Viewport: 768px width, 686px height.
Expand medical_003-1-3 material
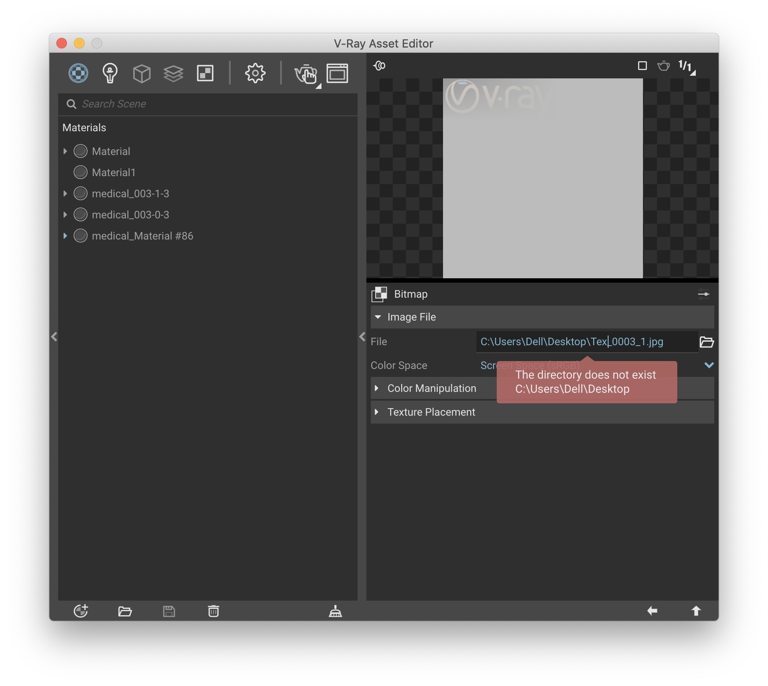(65, 194)
